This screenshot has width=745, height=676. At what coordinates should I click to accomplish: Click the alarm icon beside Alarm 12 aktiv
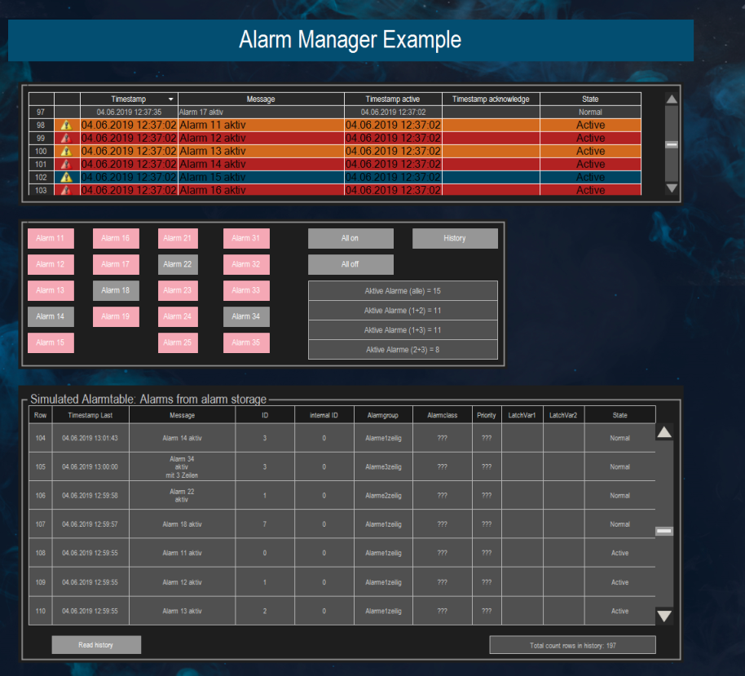pyautogui.click(x=67, y=138)
